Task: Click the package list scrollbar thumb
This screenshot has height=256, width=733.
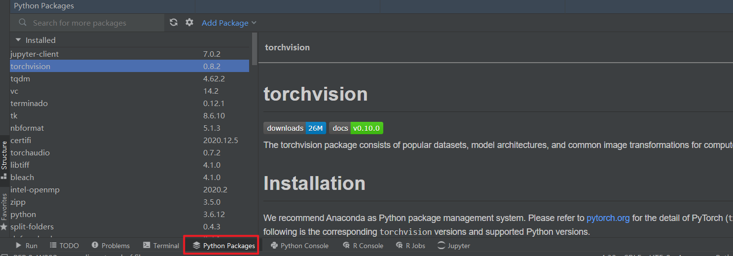Action: [x=255, y=49]
